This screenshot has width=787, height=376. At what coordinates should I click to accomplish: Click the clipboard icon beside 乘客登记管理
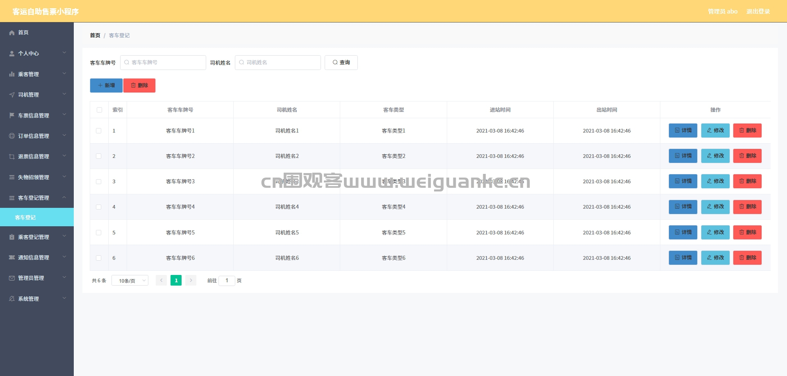coord(12,237)
